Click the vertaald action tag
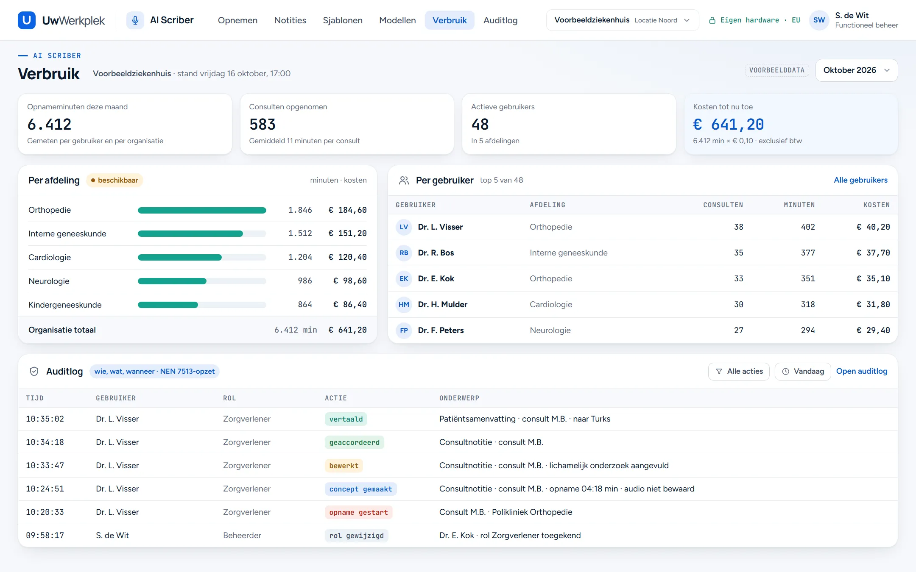This screenshot has height=572, width=916. pyautogui.click(x=346, y=419)
